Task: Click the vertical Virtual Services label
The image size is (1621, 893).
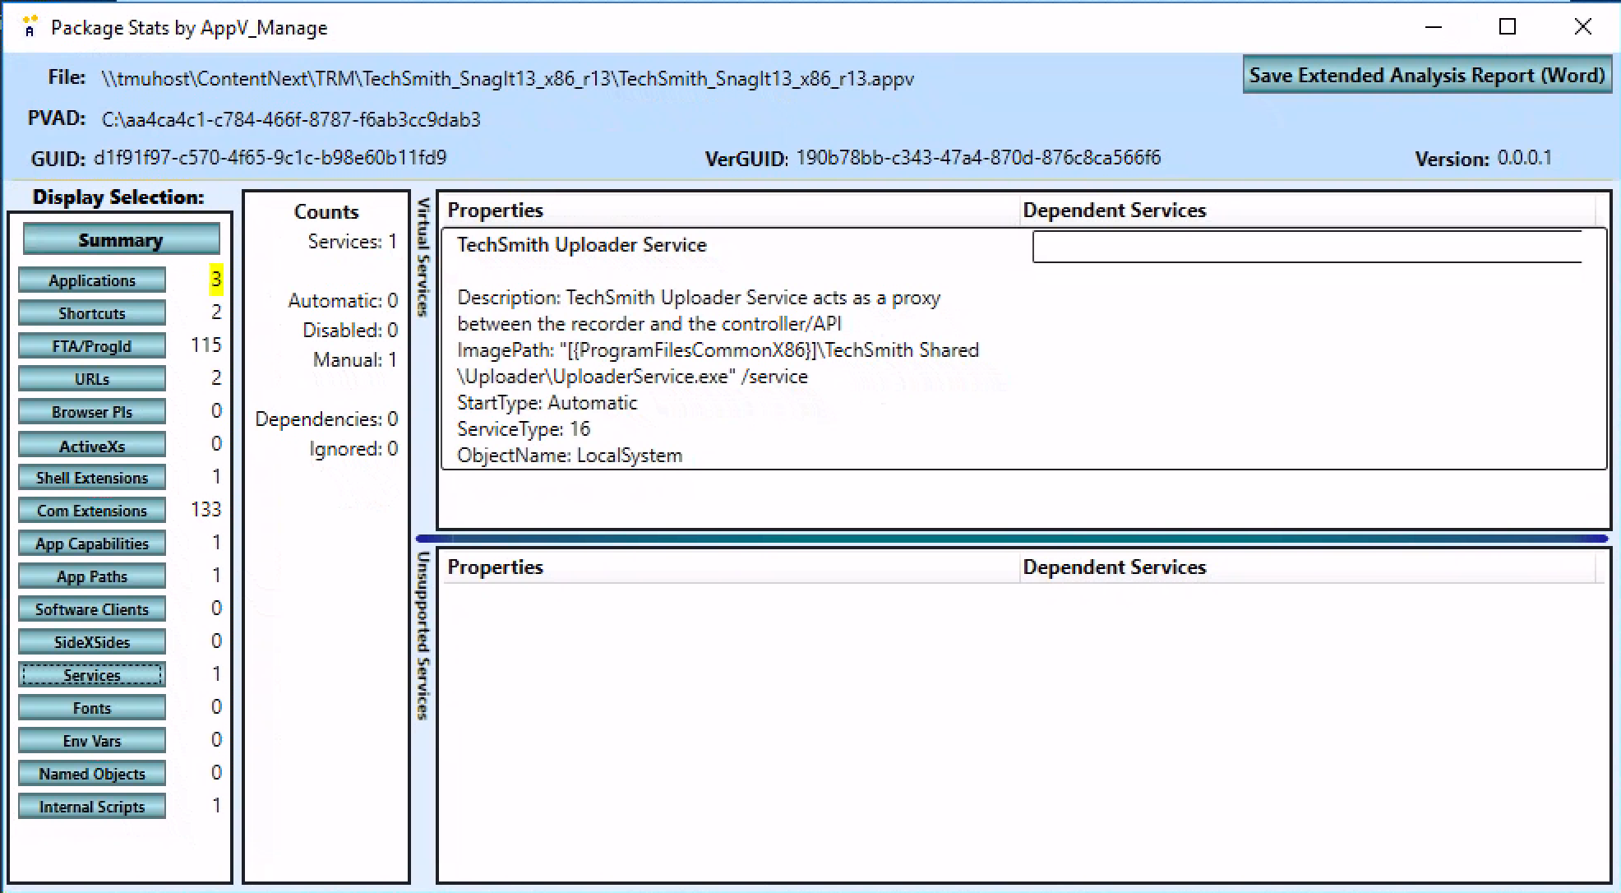Action: click(423, 257)
